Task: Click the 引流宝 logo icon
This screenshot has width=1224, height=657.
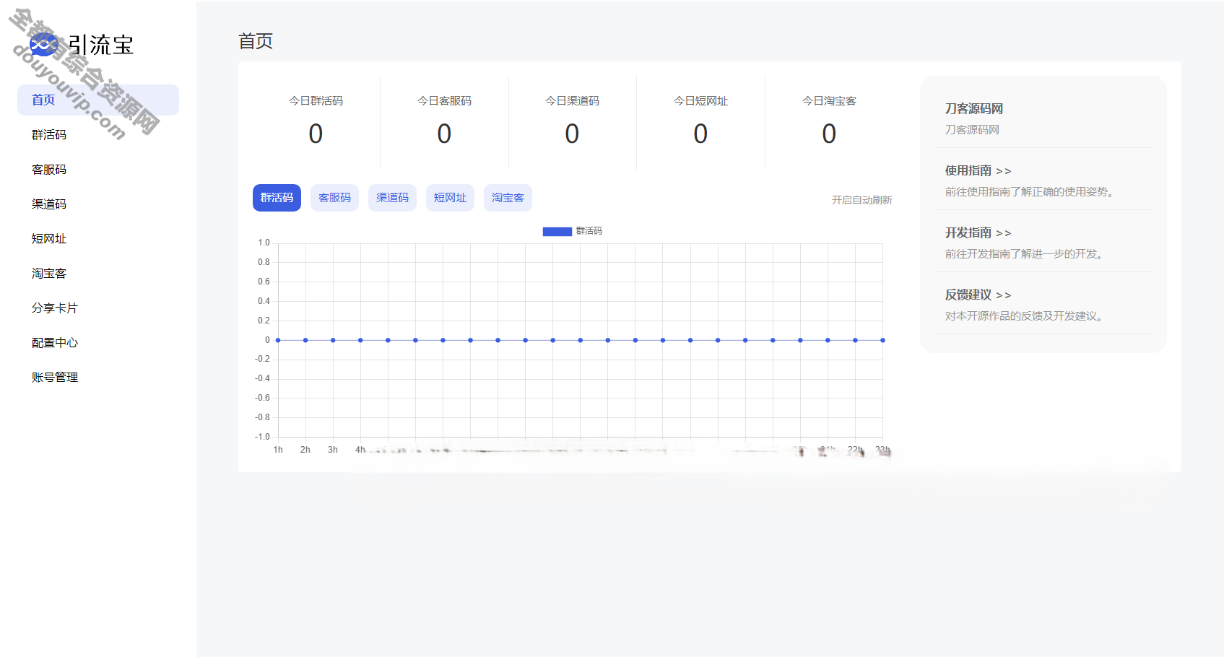Action: [44, 45]
